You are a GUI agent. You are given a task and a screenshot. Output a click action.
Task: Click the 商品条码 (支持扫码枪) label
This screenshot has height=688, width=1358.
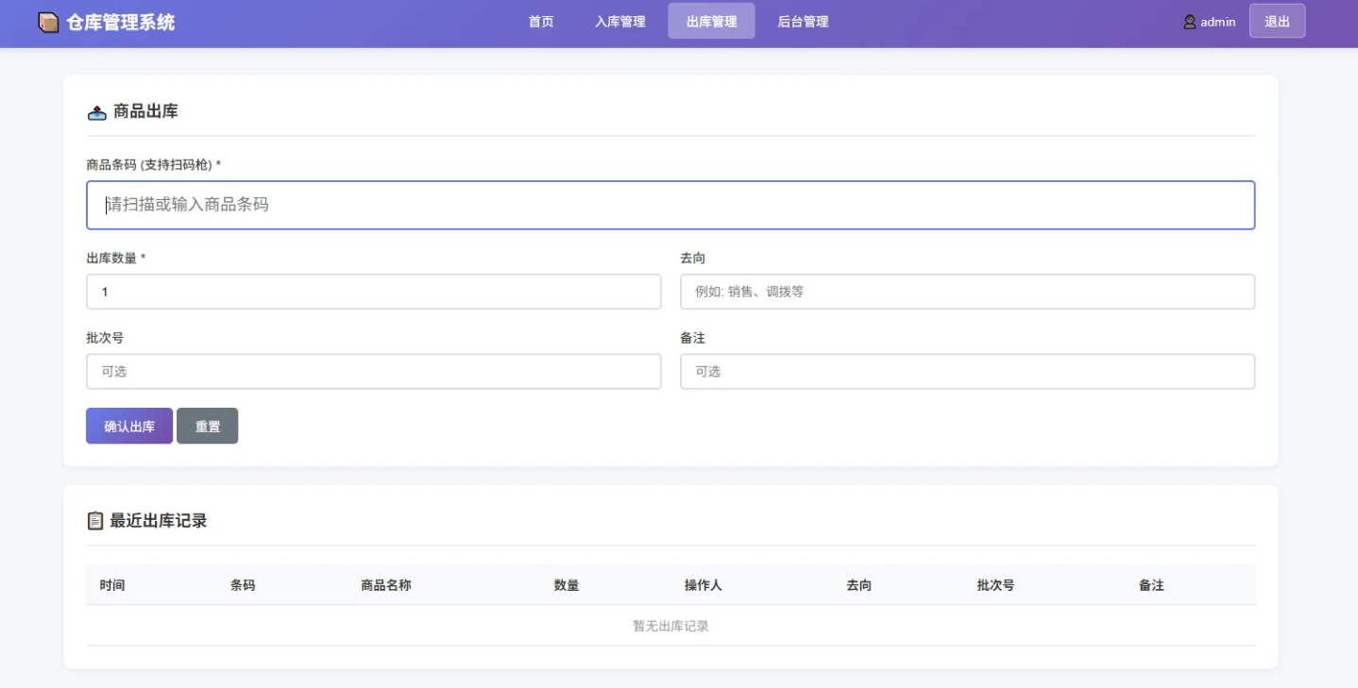click(x=154, y=164)
